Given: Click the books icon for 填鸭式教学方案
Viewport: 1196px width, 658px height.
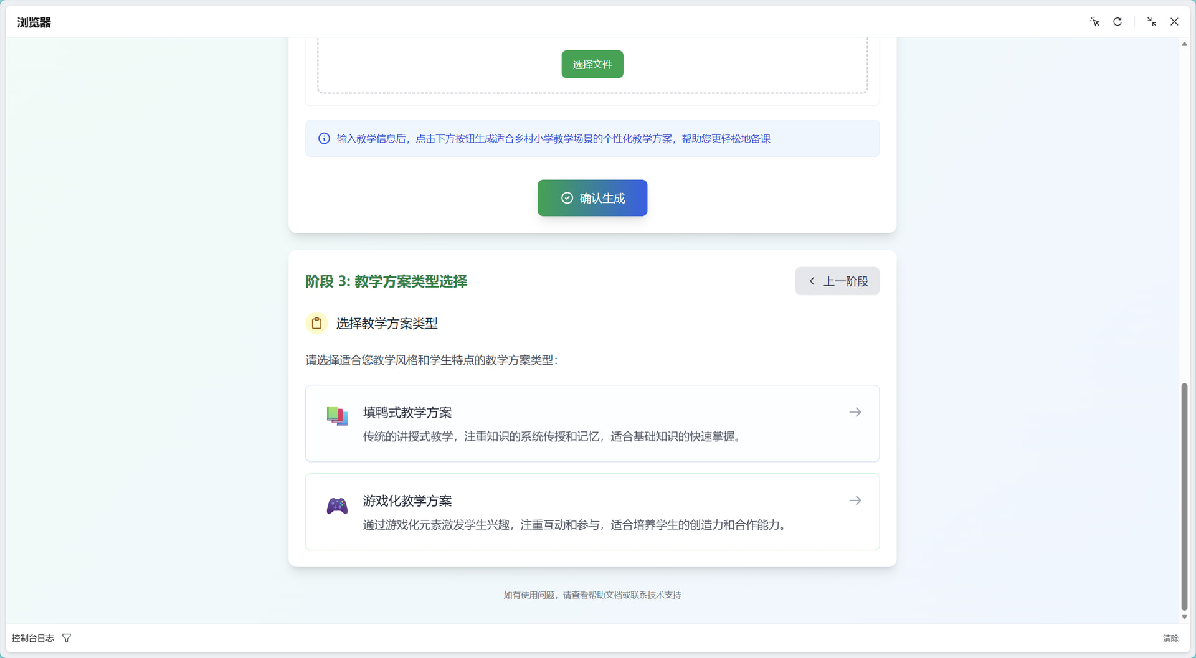Looking at the screenshot, I should click(x=337, y=416).
